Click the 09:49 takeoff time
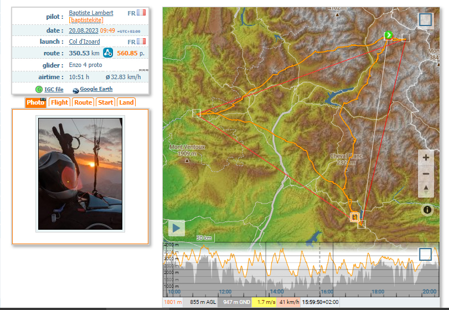 tap(107, 30)
